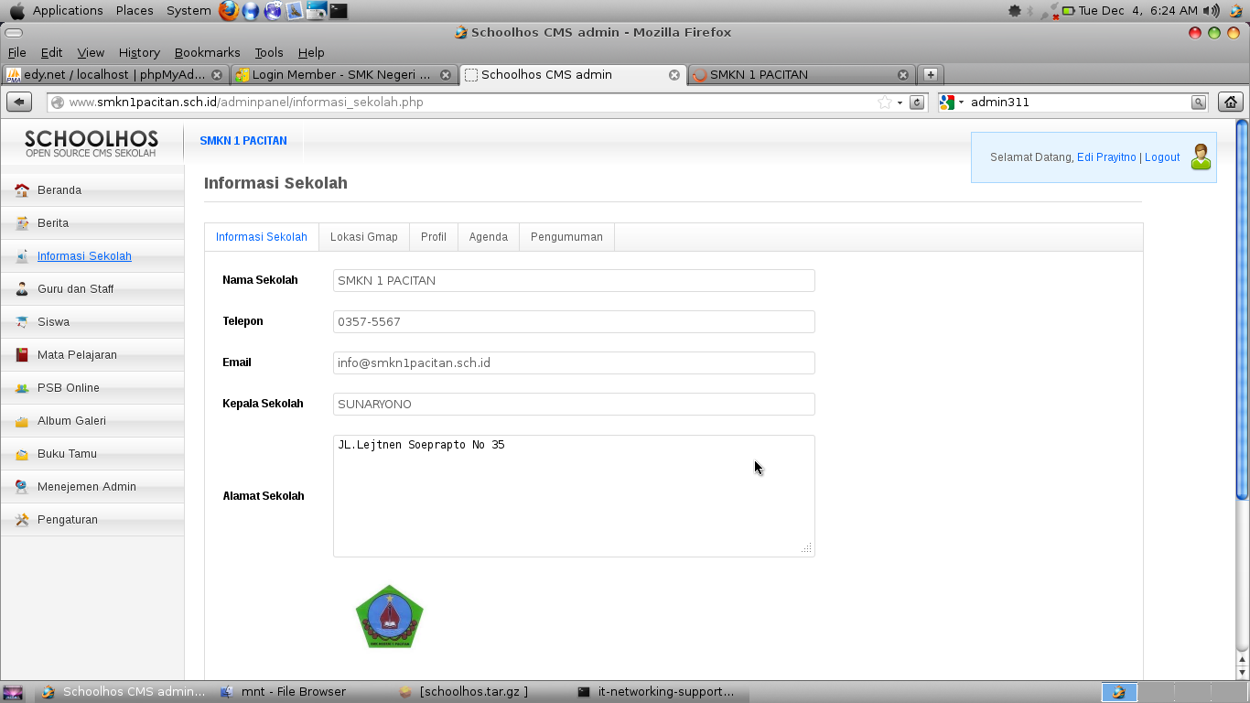Switch to the Profil tab
Screen dimensions: 1250x703
coord(434,237)
